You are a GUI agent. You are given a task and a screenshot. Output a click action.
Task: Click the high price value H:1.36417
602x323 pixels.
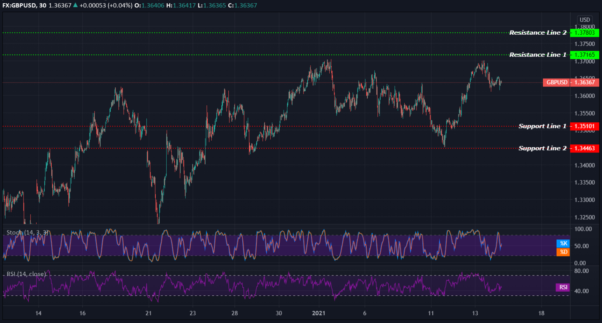point(181,5)
